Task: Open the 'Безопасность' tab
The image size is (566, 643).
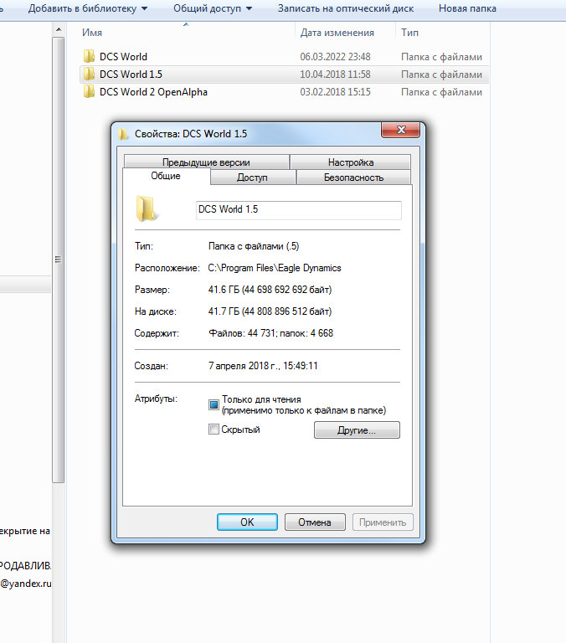Action: pyautogui.click(x=353, y=177)
